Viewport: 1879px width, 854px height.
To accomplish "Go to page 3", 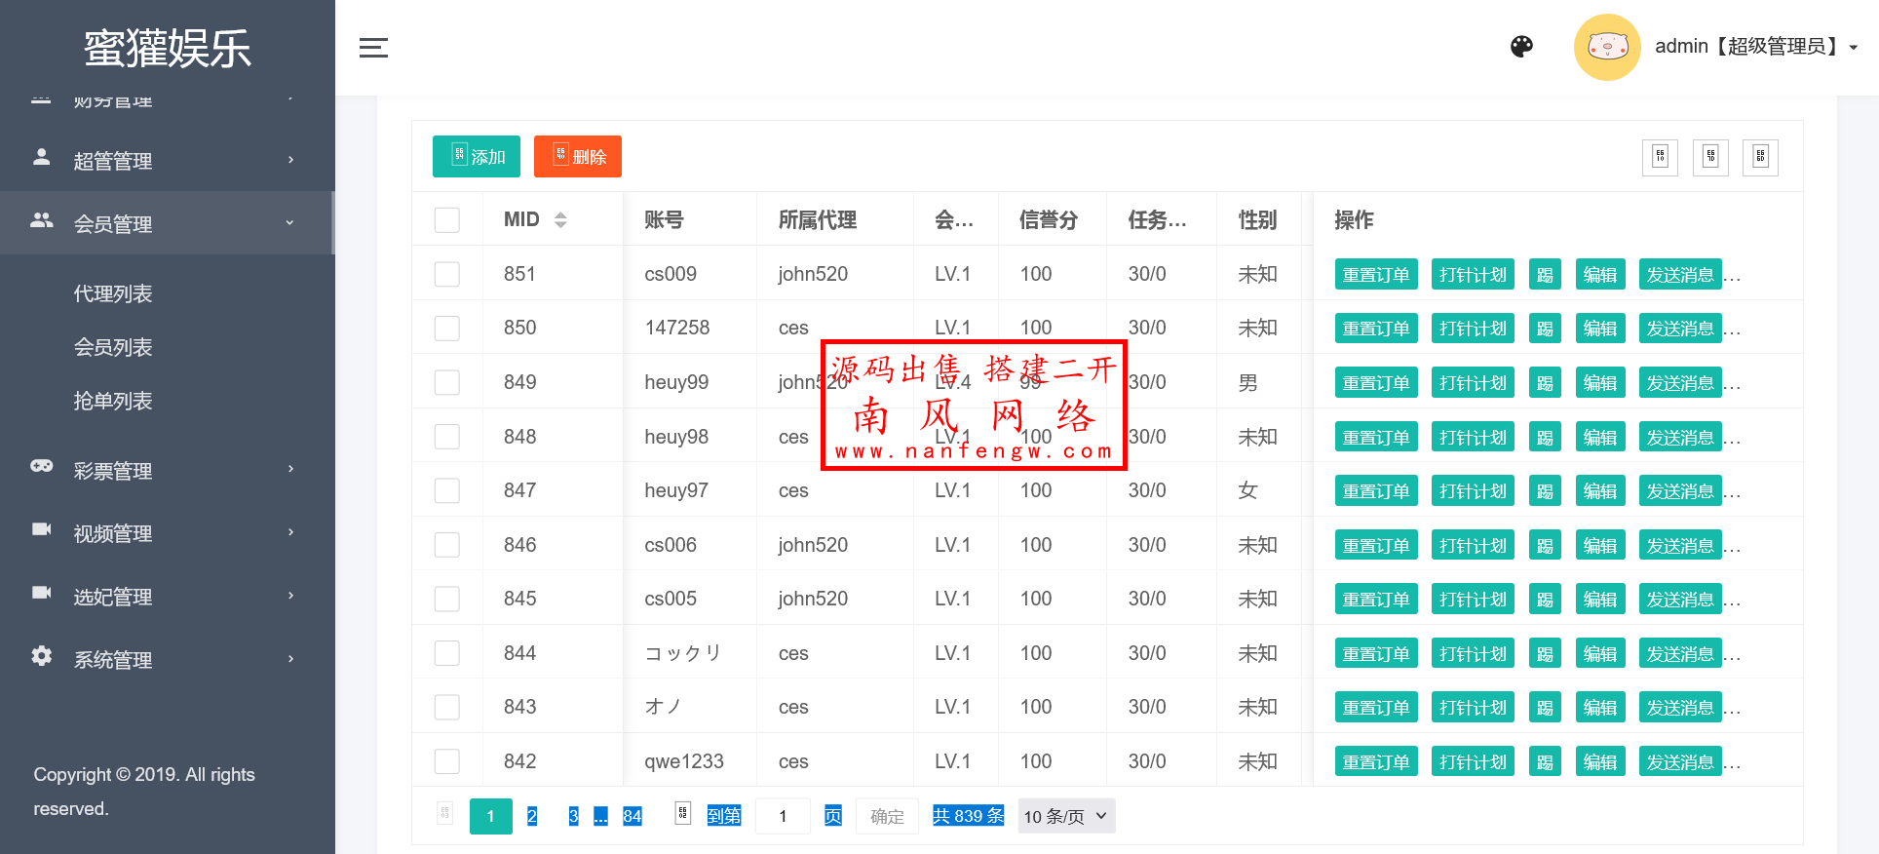I will (574, 816).
